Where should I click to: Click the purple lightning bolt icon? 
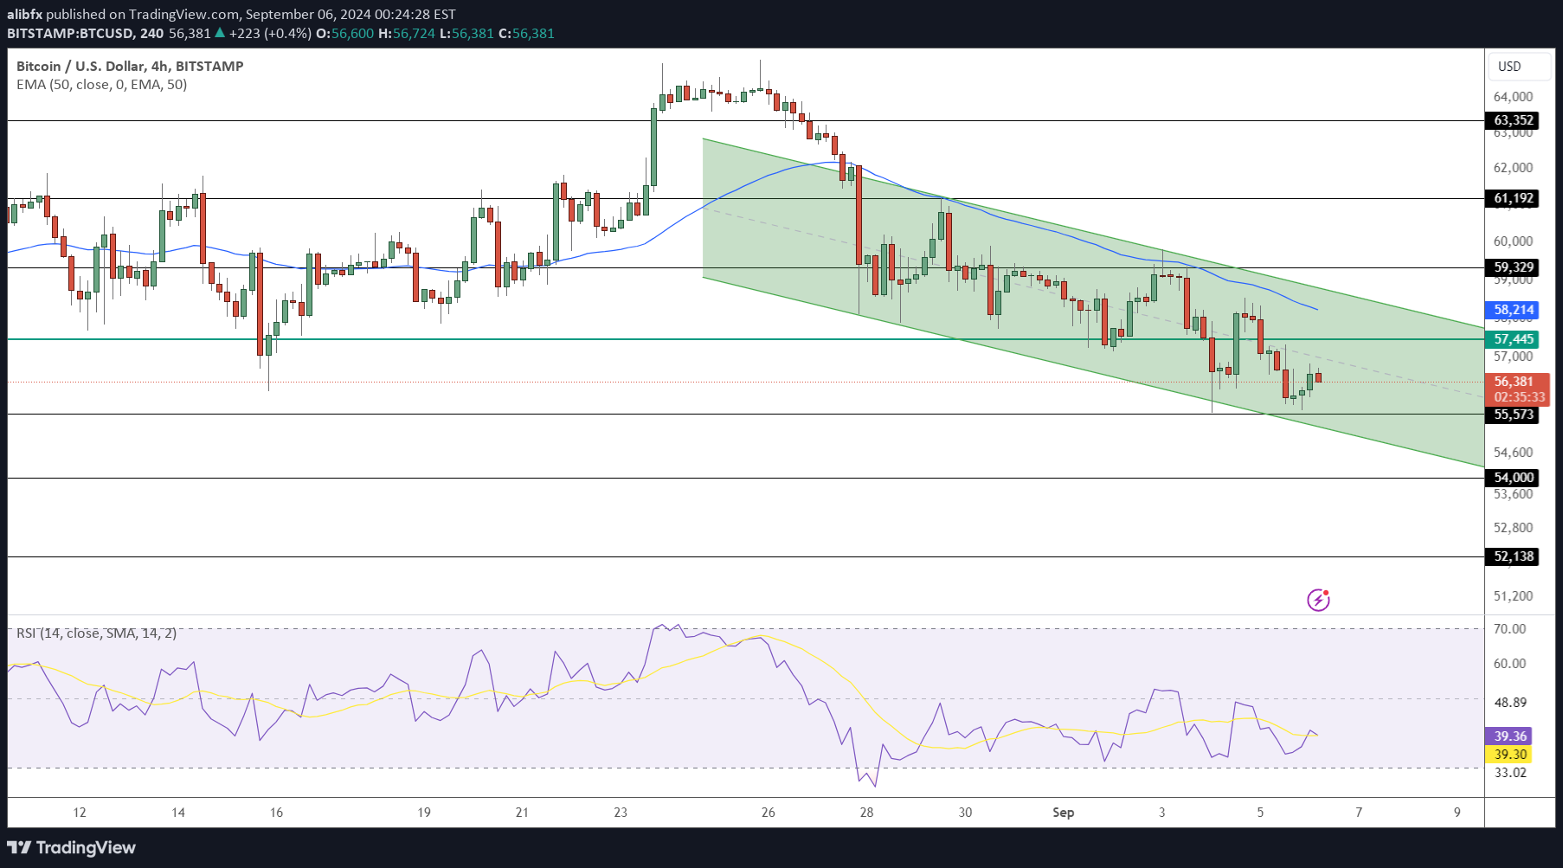(x=1318, y=600)
